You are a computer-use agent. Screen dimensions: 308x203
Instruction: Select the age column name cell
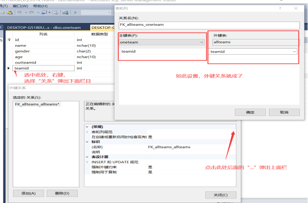(x=43, y=57)
